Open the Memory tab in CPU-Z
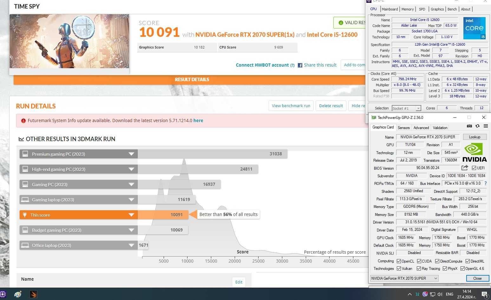Viewport: 491px width, 300px height. pyautogui.click(x=407, y=9)
